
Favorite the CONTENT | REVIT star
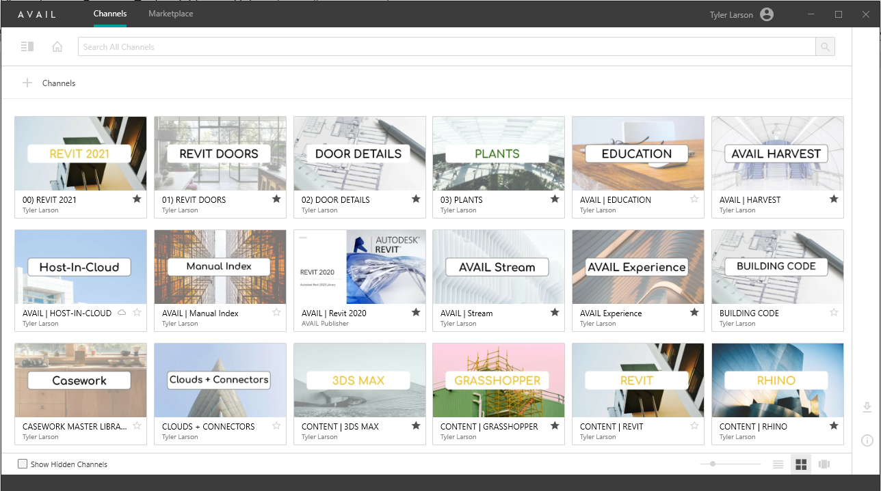click(x=694, y=425)
